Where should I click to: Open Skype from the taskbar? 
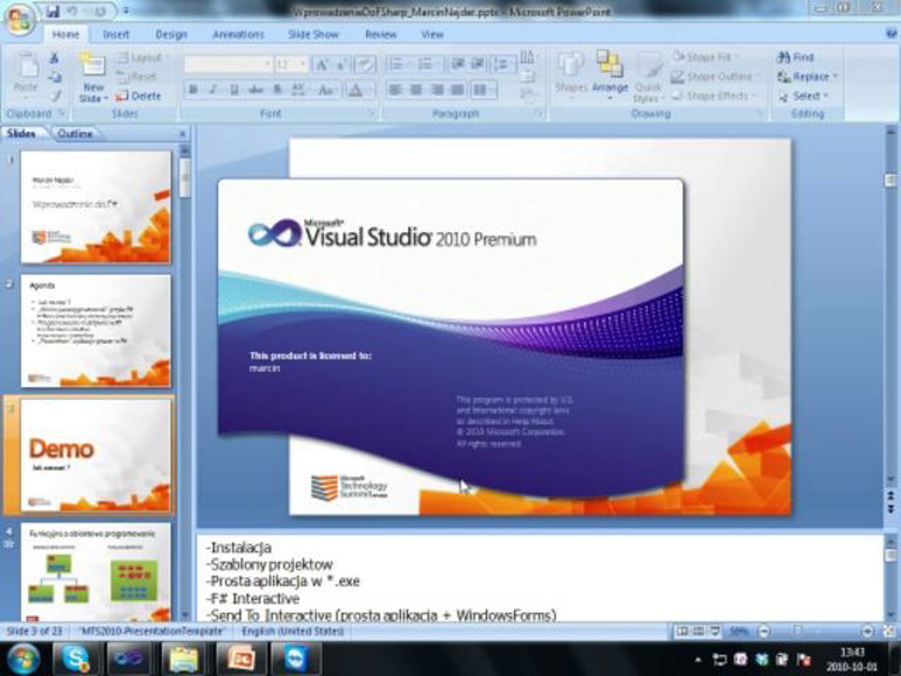(x=76, y=658)
